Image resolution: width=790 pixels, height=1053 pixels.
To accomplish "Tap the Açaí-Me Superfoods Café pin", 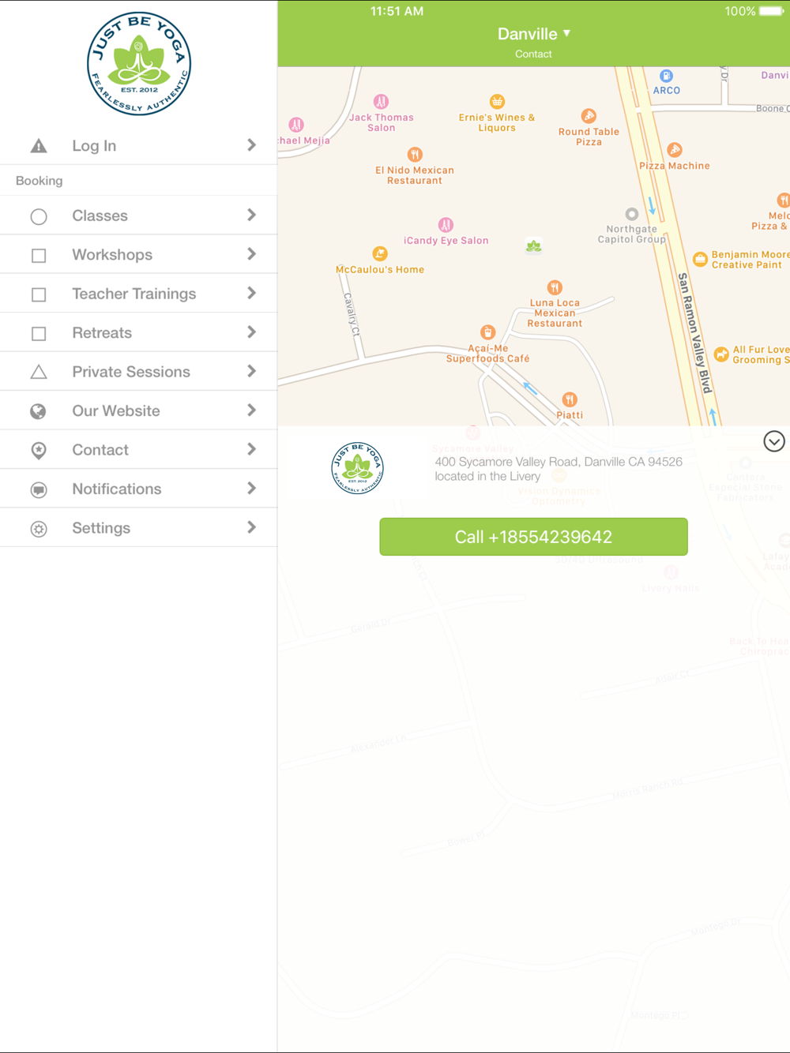I will pos(488,332).
